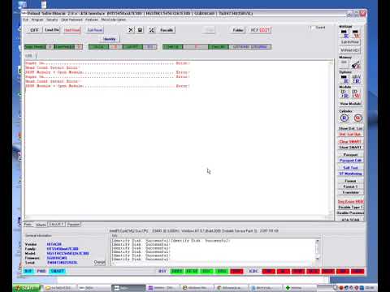This screenshot has height=292, width=390.
Task: Click the Change button near Serial
Action: 99,262
